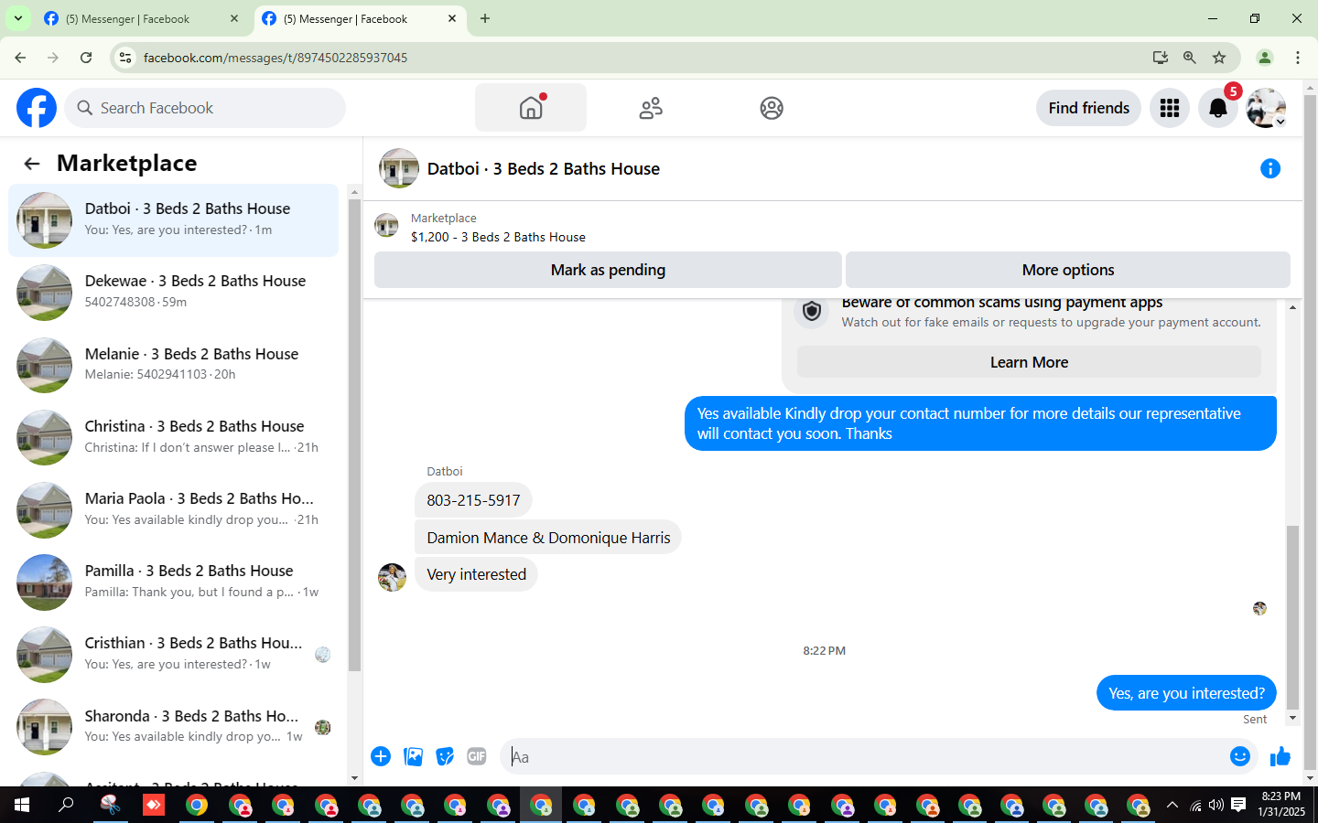Click the sent message Yes, are you interested?

[x=1186, y=693]
